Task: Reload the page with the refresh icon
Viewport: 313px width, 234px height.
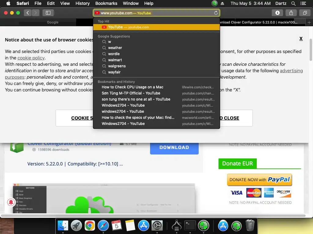Action: [x=216, y=13]
